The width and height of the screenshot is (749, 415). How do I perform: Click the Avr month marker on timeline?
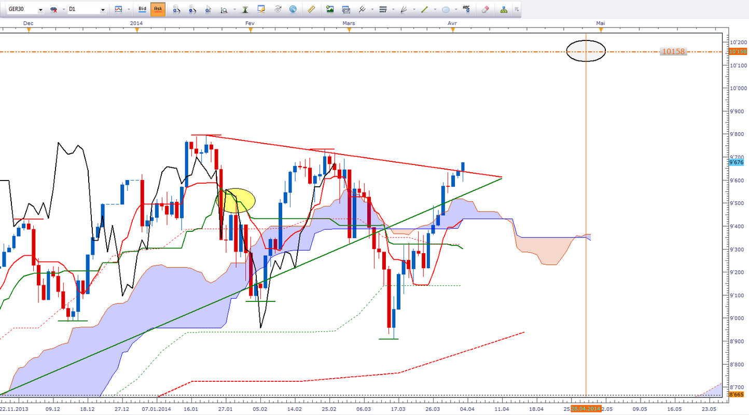(x=452, y=23)
